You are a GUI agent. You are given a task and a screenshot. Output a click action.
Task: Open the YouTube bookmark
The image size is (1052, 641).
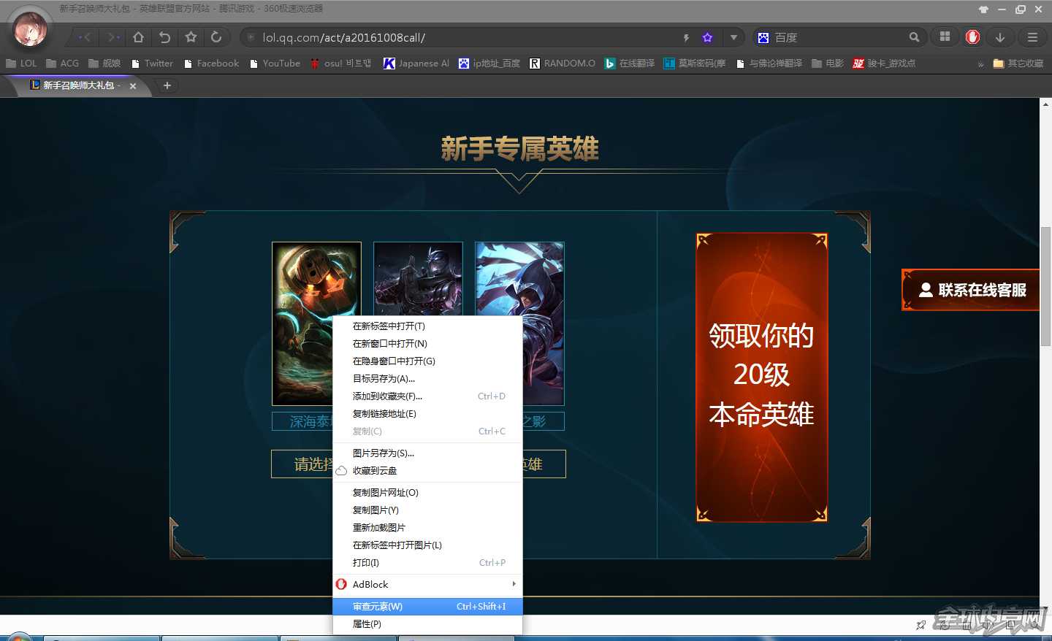pos(275,64)
